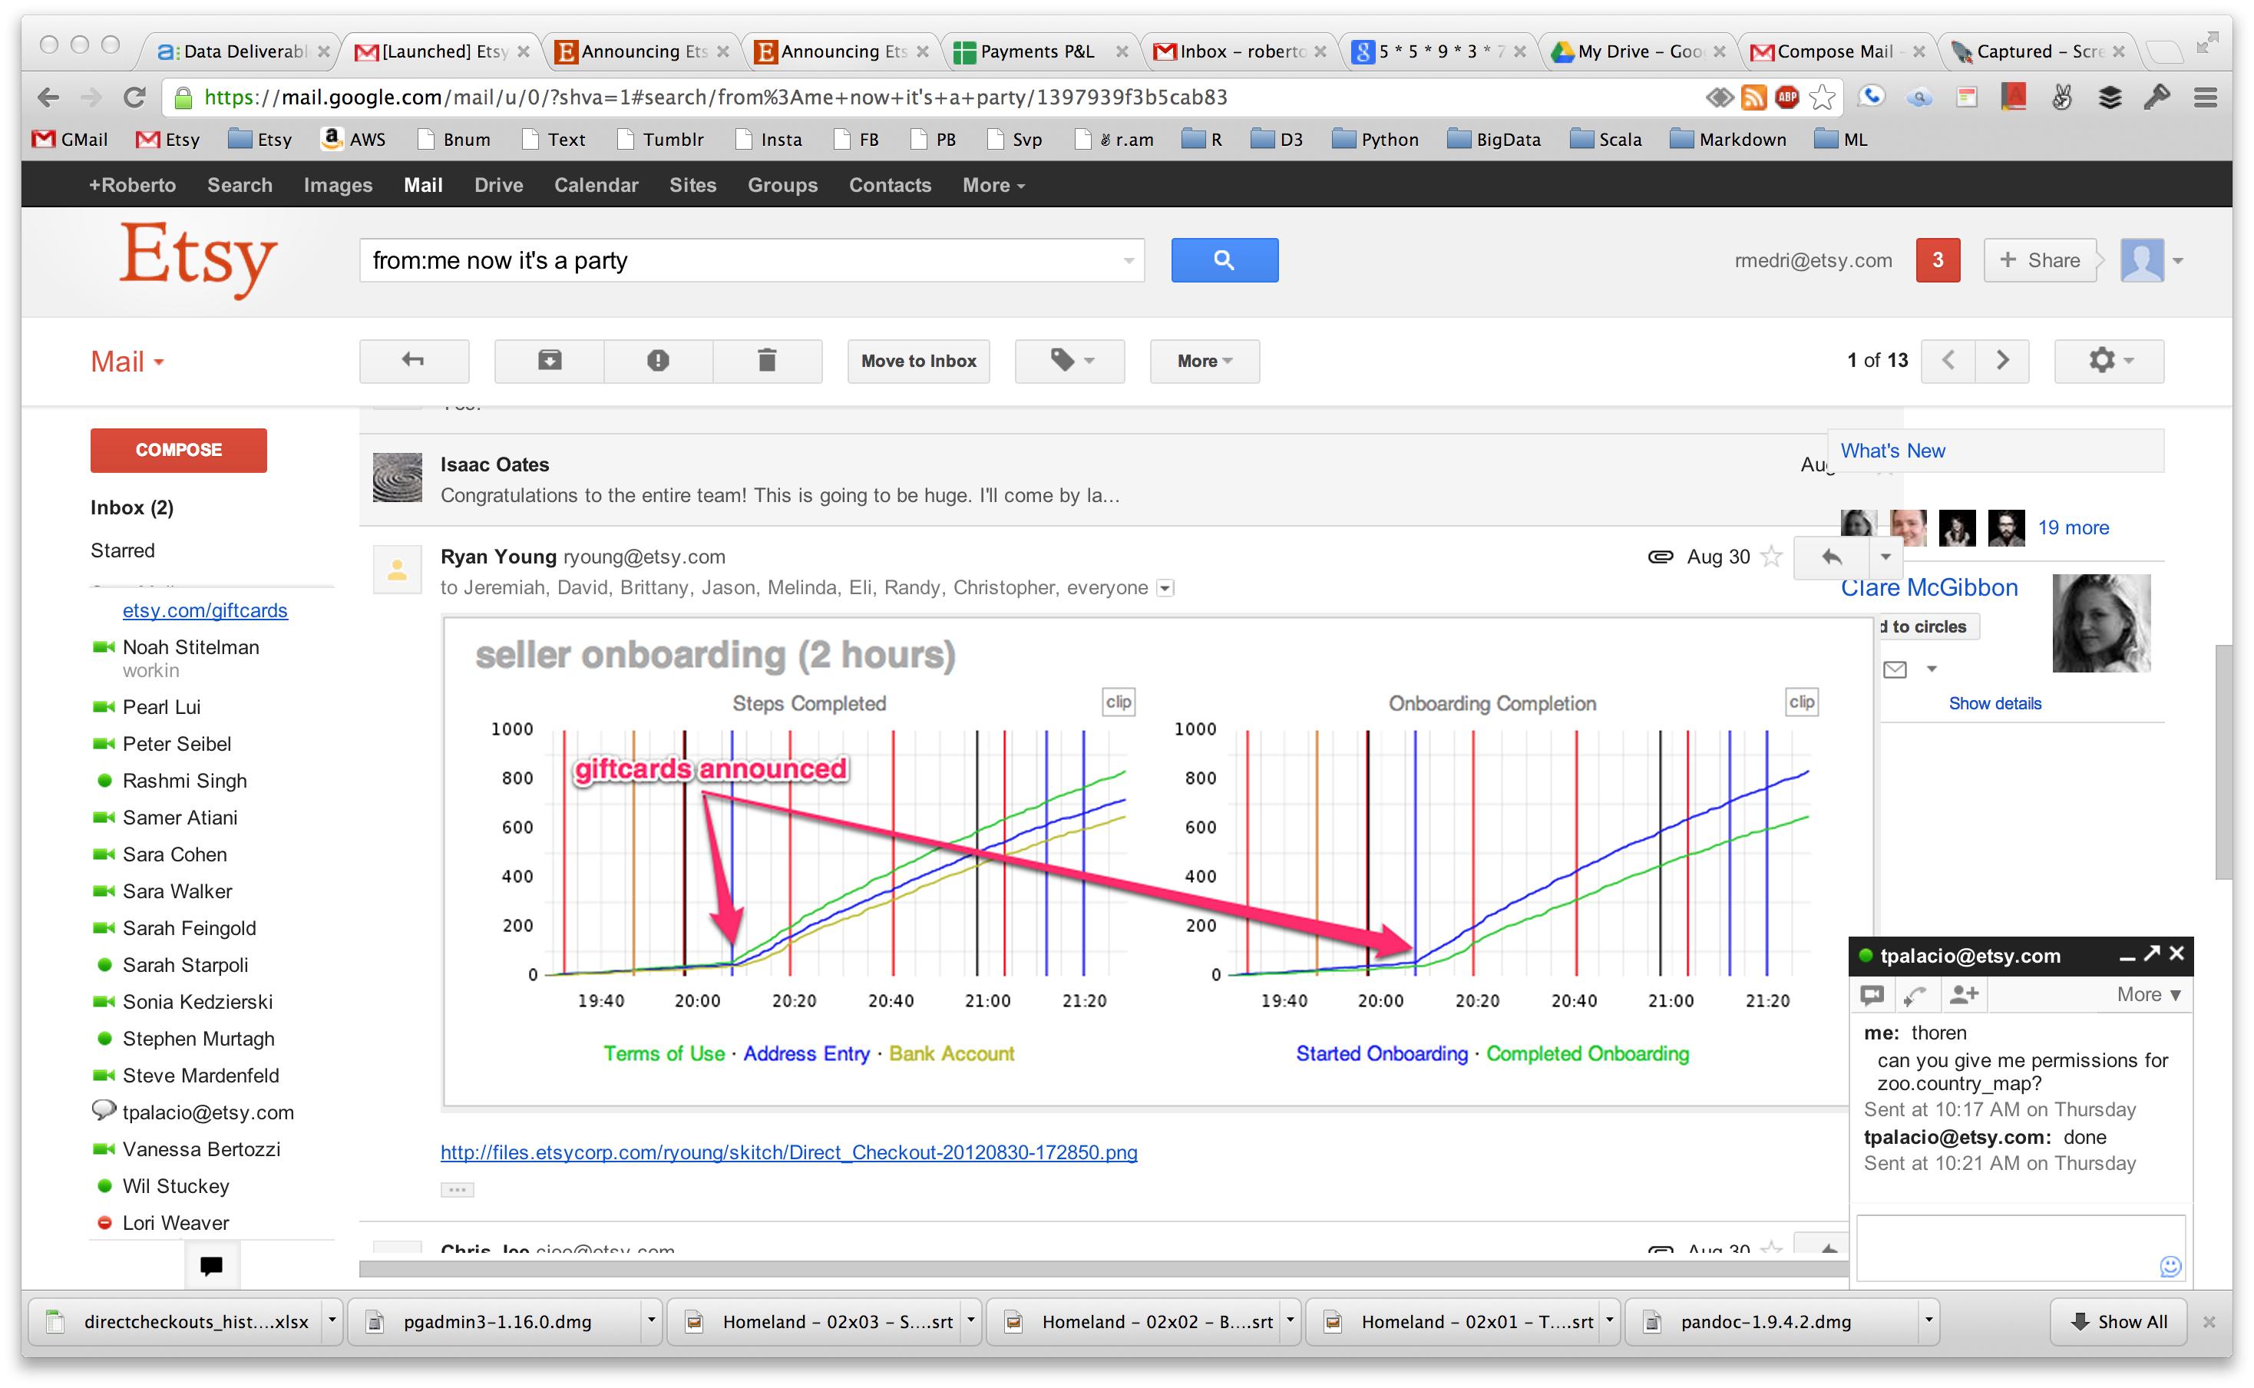Image resolution: width=2254 pixels, height=1388 pixels.
Task: Open the Adblock Plus extension icon
Action: (1787, 97)
